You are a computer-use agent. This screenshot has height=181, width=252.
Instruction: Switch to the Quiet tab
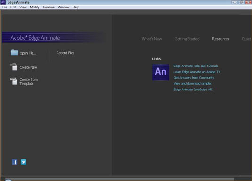(246, 39)
